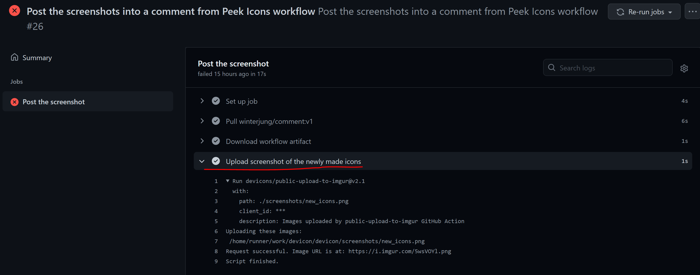Expand the Pull winterjung/comment:v1 step
The image size is (700, 275).
tap(202, 121)
